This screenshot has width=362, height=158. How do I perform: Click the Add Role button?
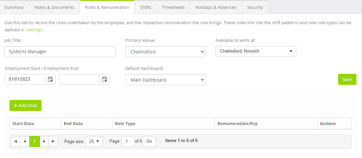tap(26, 105)
